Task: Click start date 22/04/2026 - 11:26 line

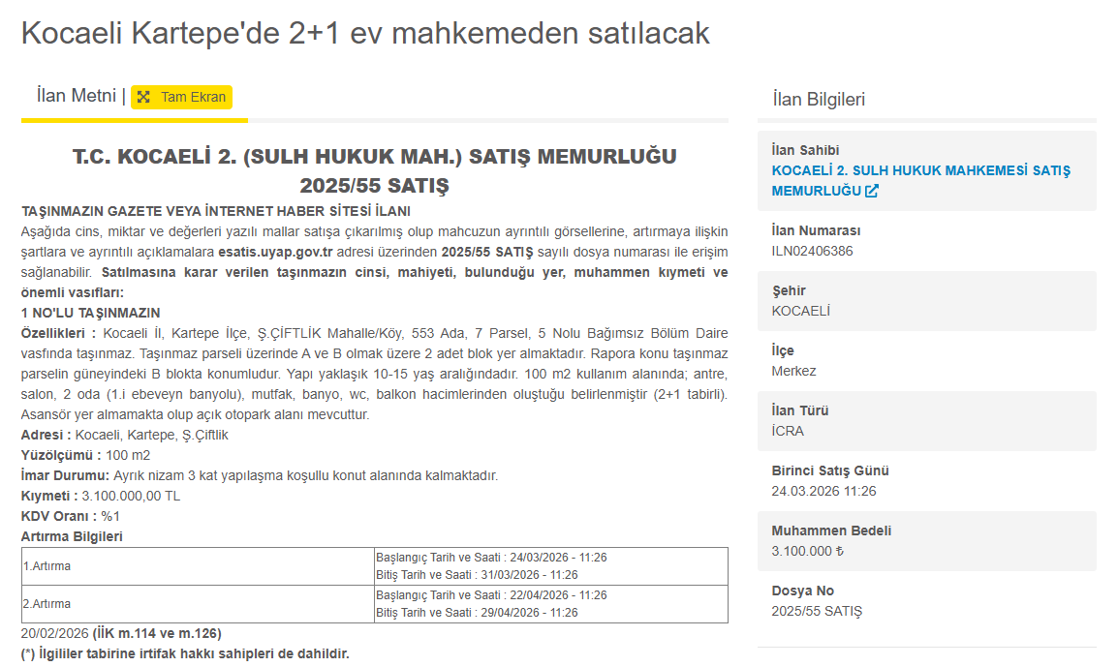Action: click(491, 595)
